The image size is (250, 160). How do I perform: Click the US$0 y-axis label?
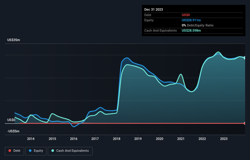(x=11, y=120)
